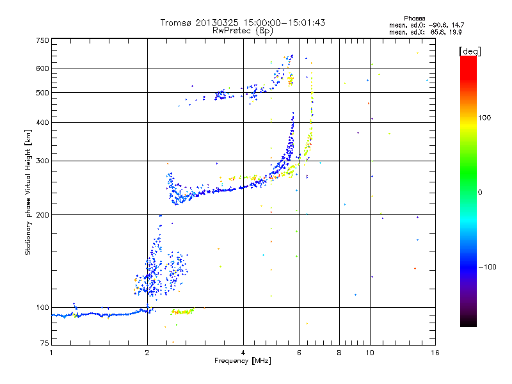Click the color bar label "-100"

tap(487, 267)
